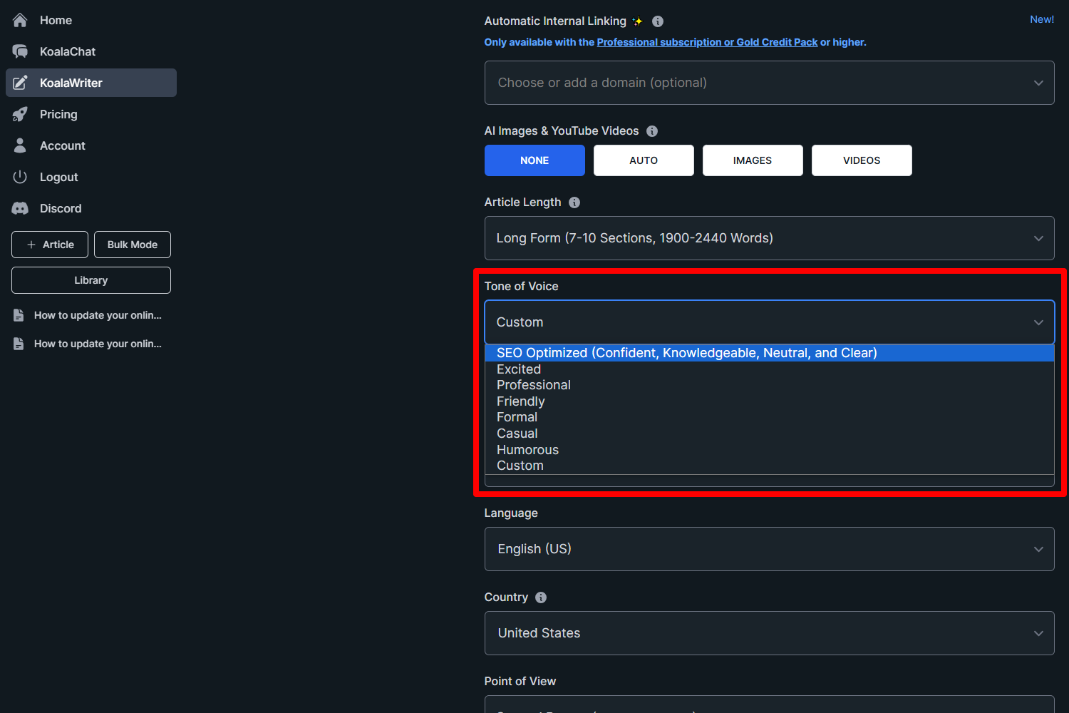This screenshot has width=1069, height=713.
Task: Click the Pricing rocket icon
Action: click(x=20, y=115)
